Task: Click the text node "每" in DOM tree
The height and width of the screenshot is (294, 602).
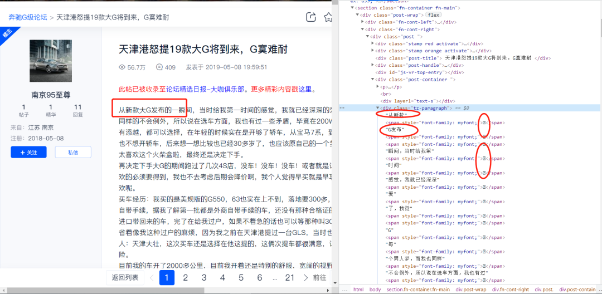Action: click(x=391, y=244)
